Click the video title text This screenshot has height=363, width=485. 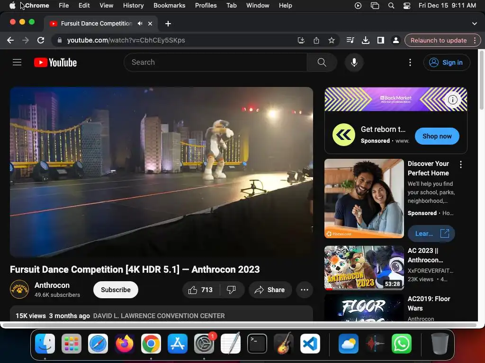pyautogui.click(x=135, y=269)
